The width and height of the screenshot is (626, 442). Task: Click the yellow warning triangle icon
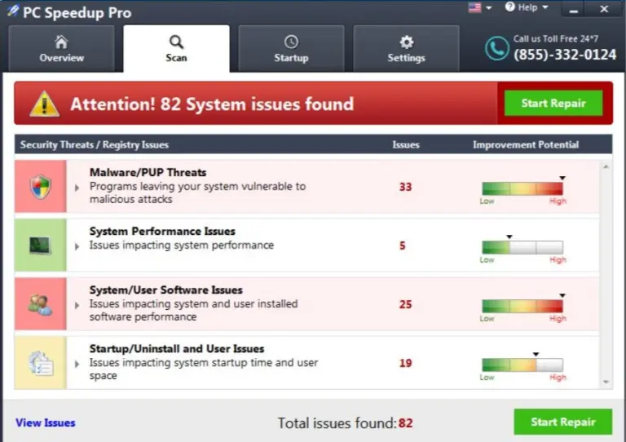click(x=45, y=104)
